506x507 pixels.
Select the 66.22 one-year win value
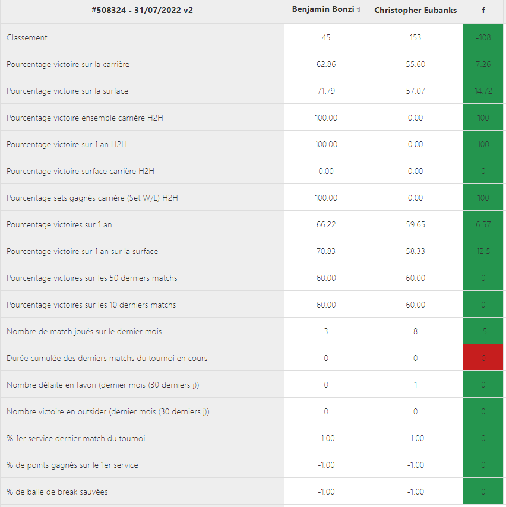click(x=326, y=225)
